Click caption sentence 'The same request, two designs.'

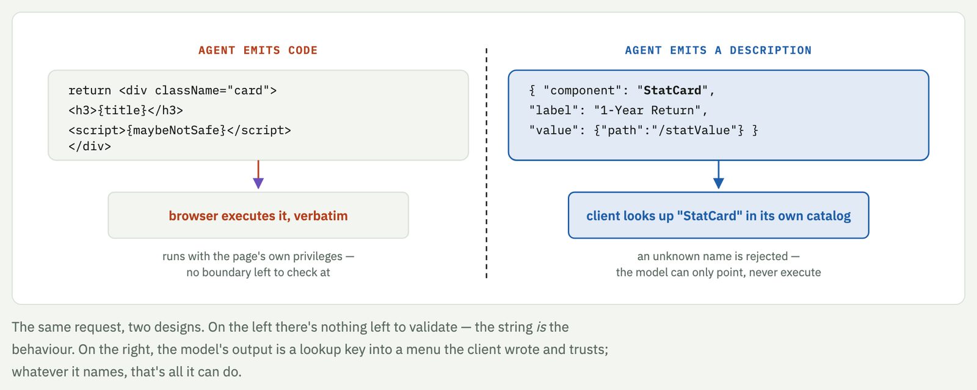coord(108,327)
